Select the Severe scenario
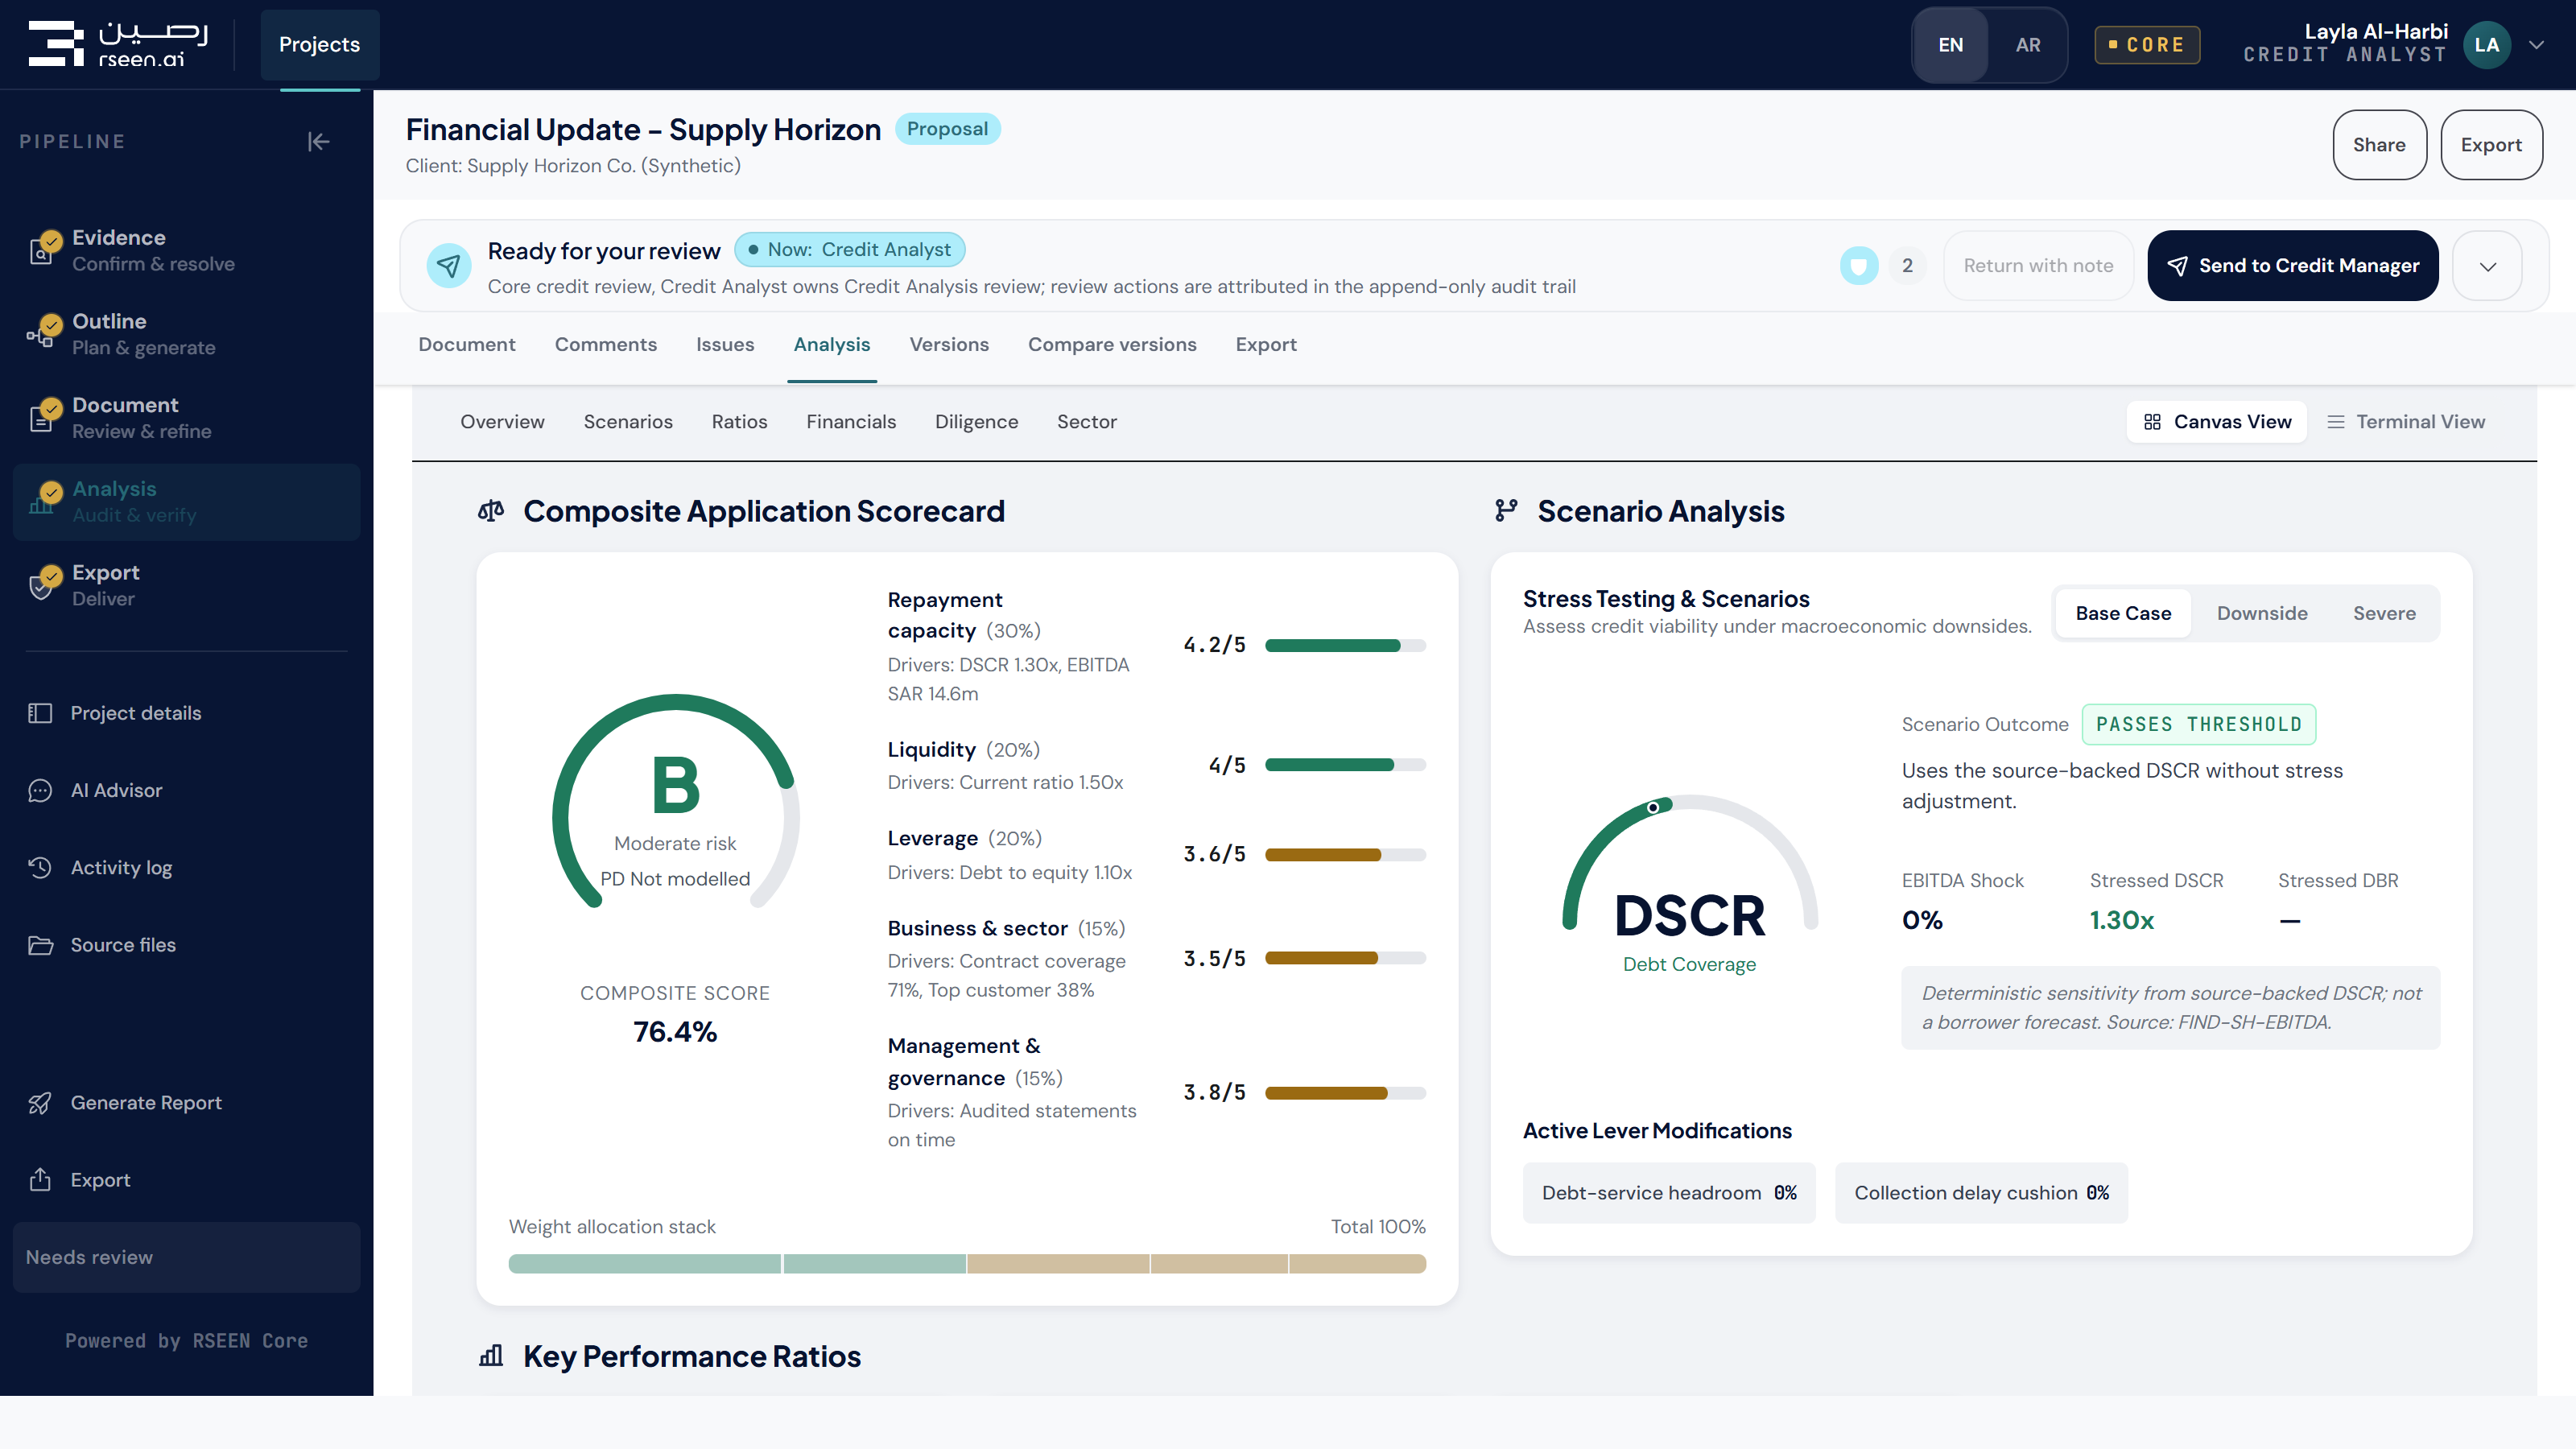This screenshot has height=1449, width=2576. pos(2384,613)
